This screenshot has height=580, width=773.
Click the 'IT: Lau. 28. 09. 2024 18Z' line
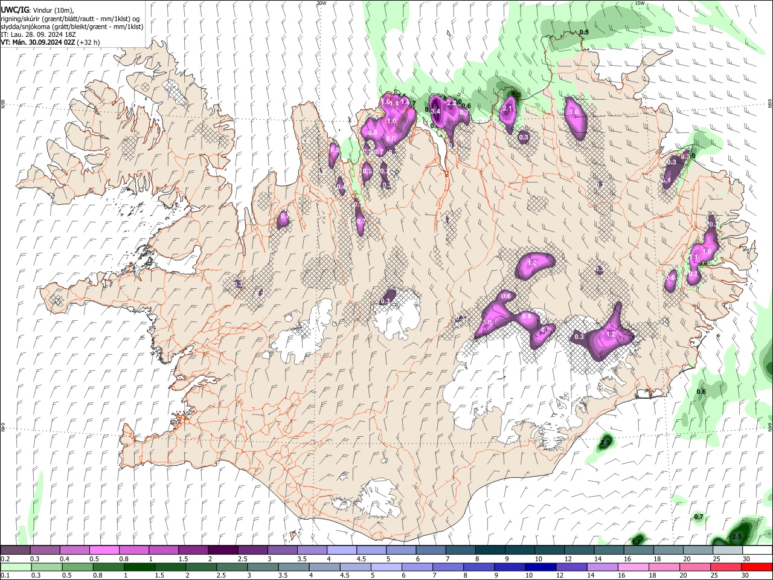[x=38, y=34]
